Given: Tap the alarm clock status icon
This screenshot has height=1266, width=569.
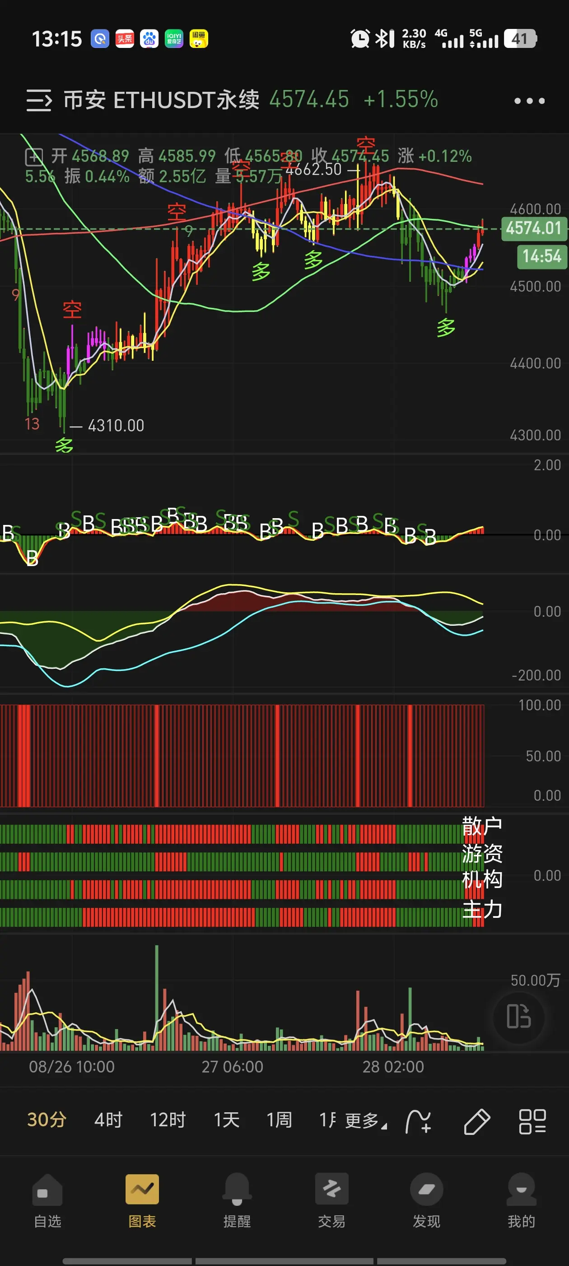Looking at the screenshot, I should (x=360, y=39).
